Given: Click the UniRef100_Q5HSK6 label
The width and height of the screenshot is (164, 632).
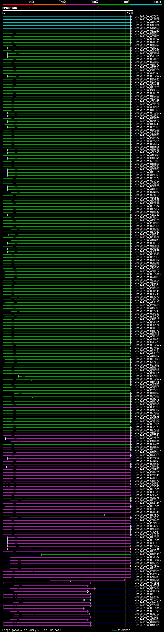Looking at the screenshot, I should (147, 405).
